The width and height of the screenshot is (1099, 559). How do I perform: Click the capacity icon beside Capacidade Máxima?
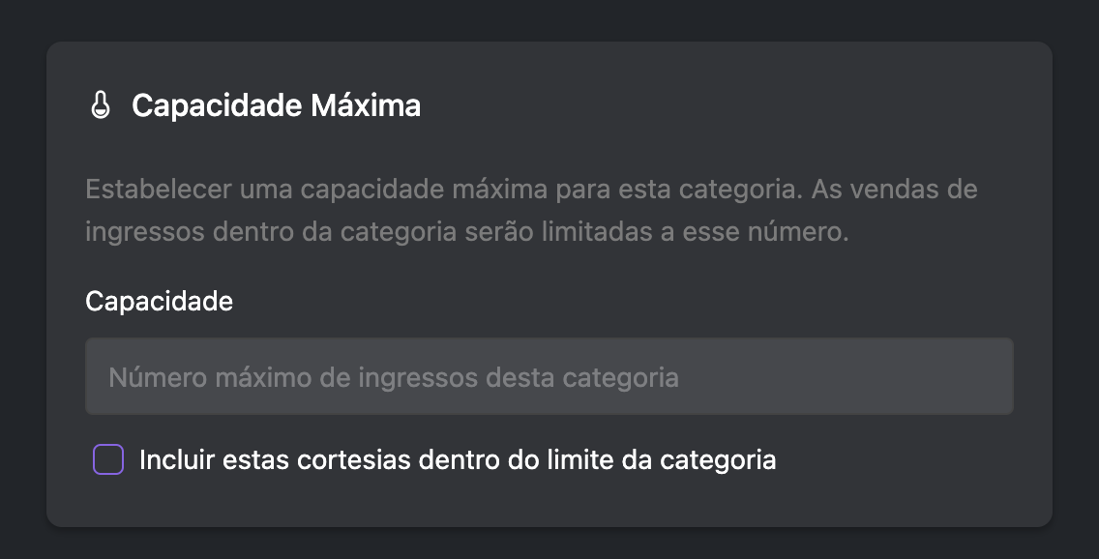[101, 105]
